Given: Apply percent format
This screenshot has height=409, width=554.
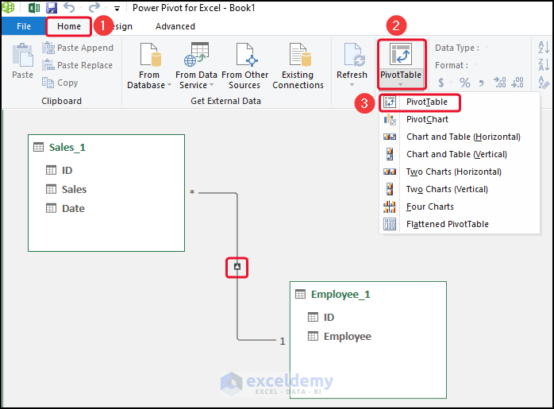Looking at the screenshot, I should pos(465,83).
